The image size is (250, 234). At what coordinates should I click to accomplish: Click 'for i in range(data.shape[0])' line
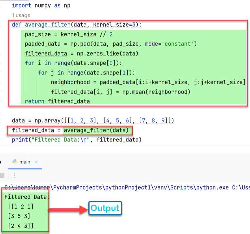pyautogui.click(x=74, y=63)
